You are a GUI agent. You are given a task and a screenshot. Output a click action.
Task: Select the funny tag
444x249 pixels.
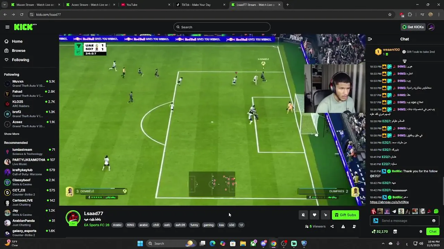(194, 225)
